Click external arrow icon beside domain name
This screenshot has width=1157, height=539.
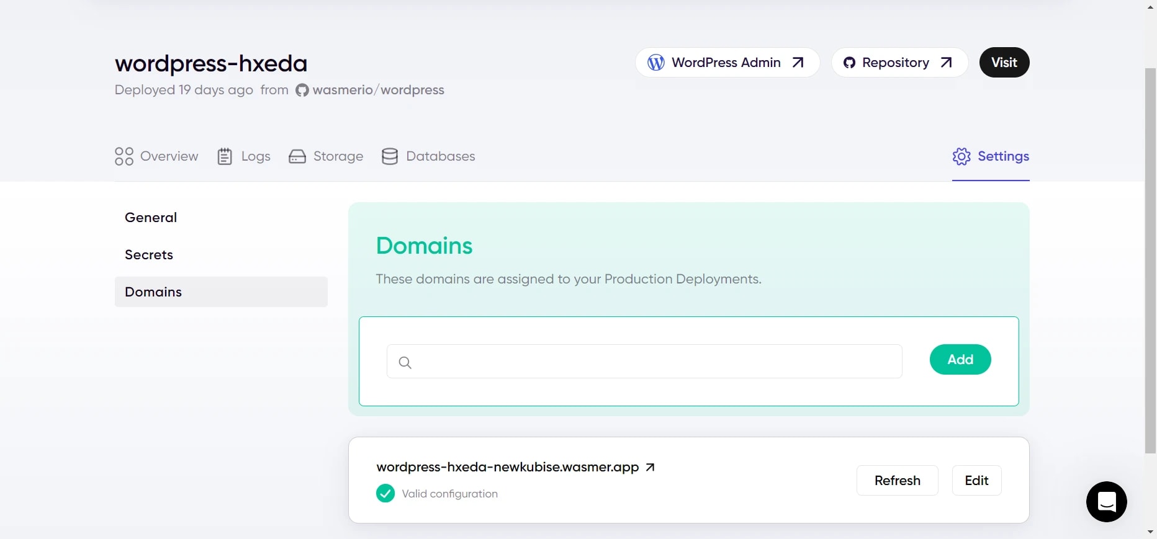(x=650, y=468)
